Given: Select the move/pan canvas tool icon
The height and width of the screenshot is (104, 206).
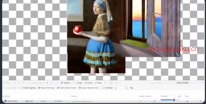Looking at the screenshot, I should point(47,83).
